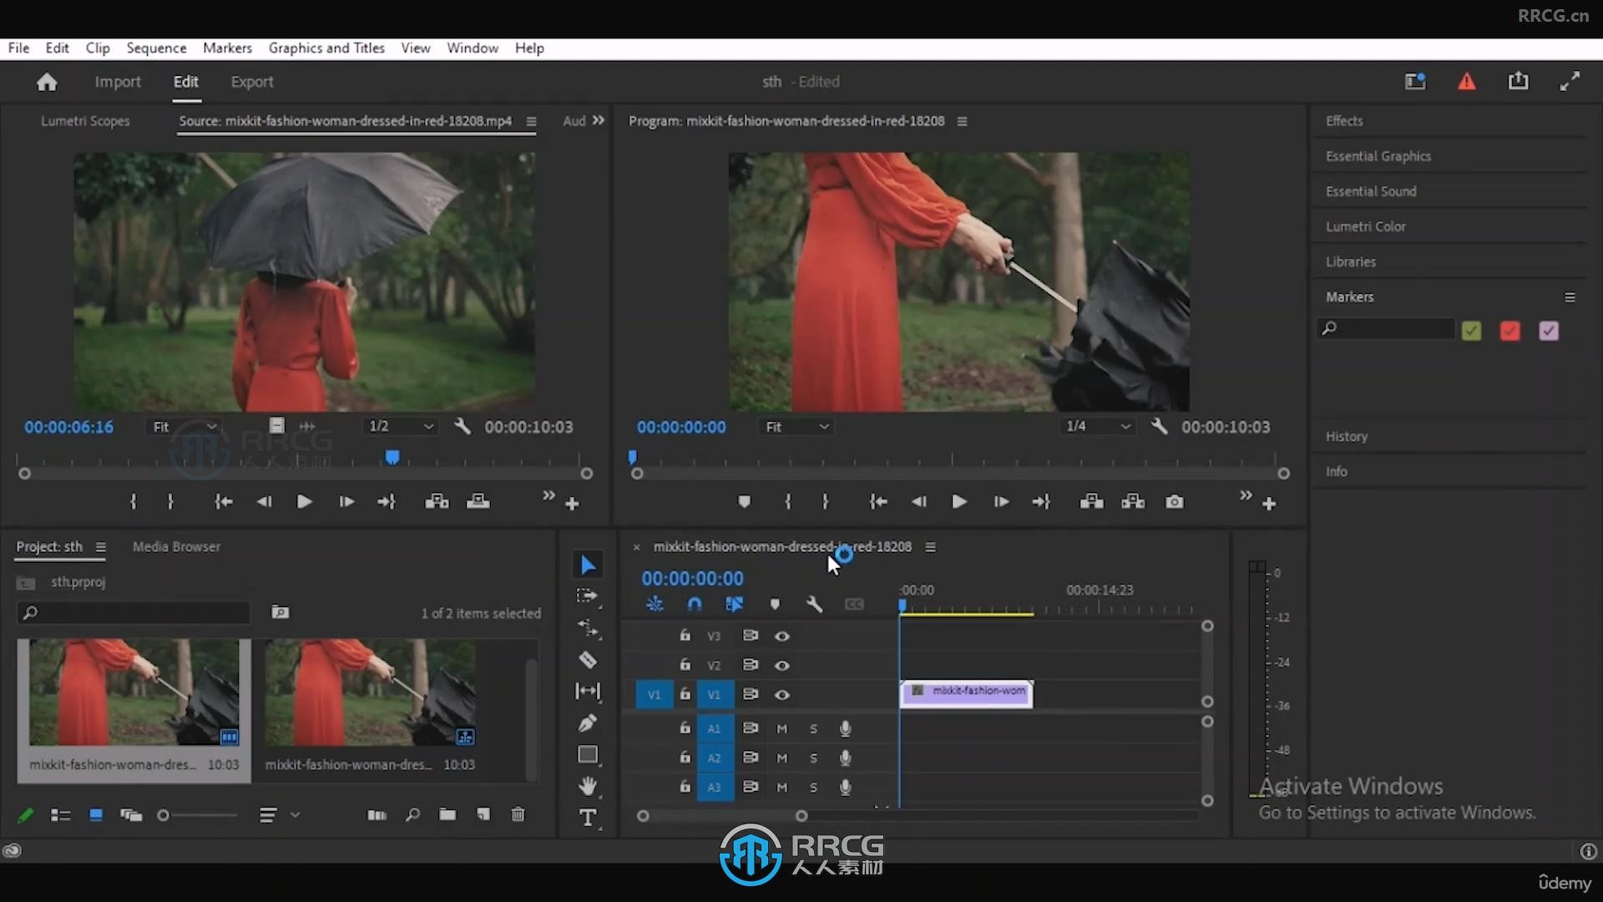Select the Pen tool in left toolbar

click(587, 722)
